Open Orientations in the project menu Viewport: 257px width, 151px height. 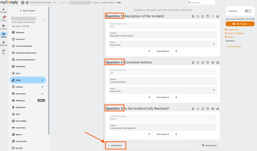[x=28, y=66]
